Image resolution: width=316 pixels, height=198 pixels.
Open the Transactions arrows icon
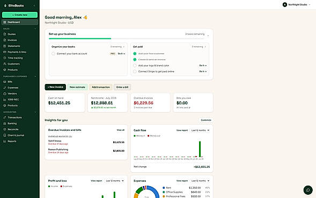(x=5, y=117)
